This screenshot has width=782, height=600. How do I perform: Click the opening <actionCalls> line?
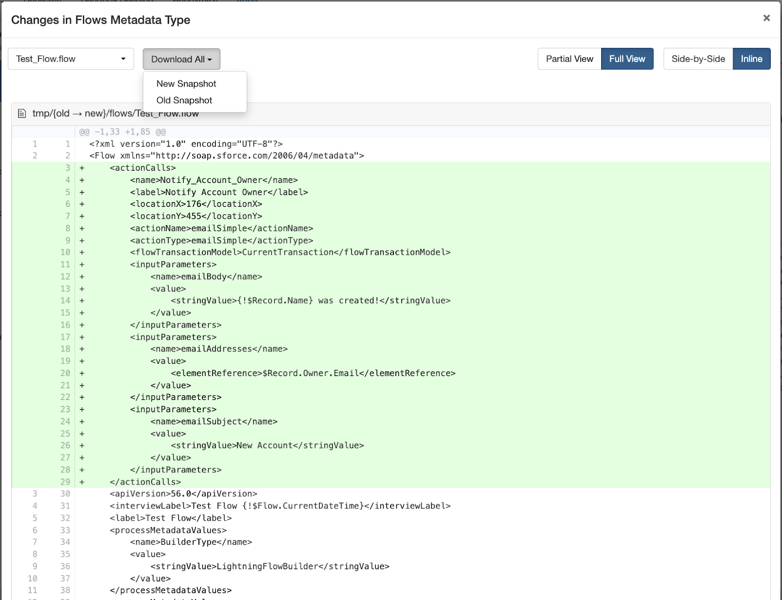tap(143, 168)
